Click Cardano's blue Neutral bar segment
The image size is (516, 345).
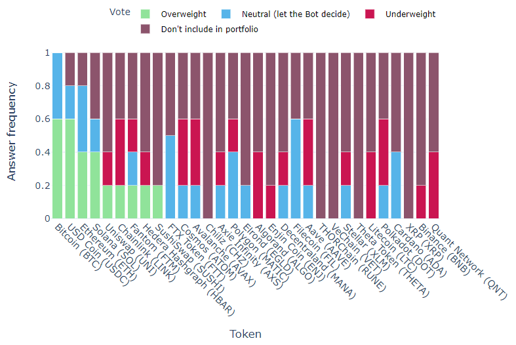(395, 185)
